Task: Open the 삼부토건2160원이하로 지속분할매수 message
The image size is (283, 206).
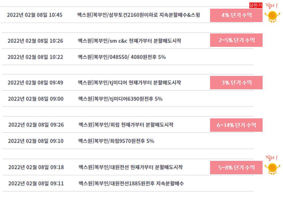Action: pyautogui.click(x=138, y=15)
